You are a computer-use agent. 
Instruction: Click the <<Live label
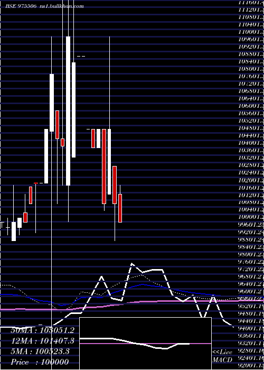coord(222,352)
